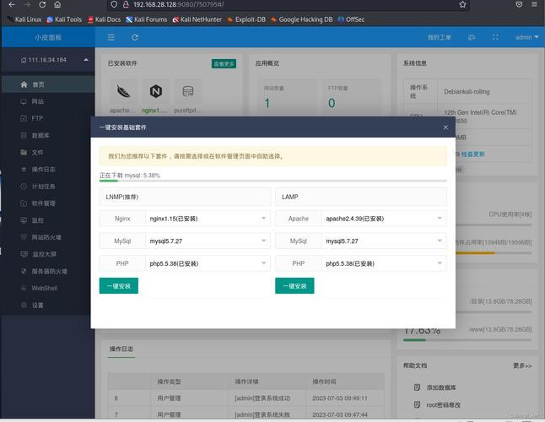
Task: Open the LNMP MySql version dropdown
Action: click(x=208, y=241)
